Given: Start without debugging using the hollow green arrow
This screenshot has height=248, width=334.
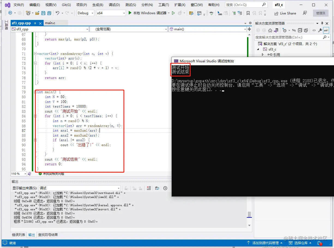Looking at the screenshot, I should point(173,13).
